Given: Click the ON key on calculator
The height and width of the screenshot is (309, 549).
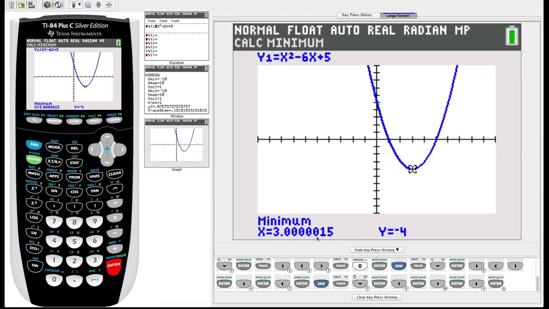Looking at the screenshot, I should (35, 265).
